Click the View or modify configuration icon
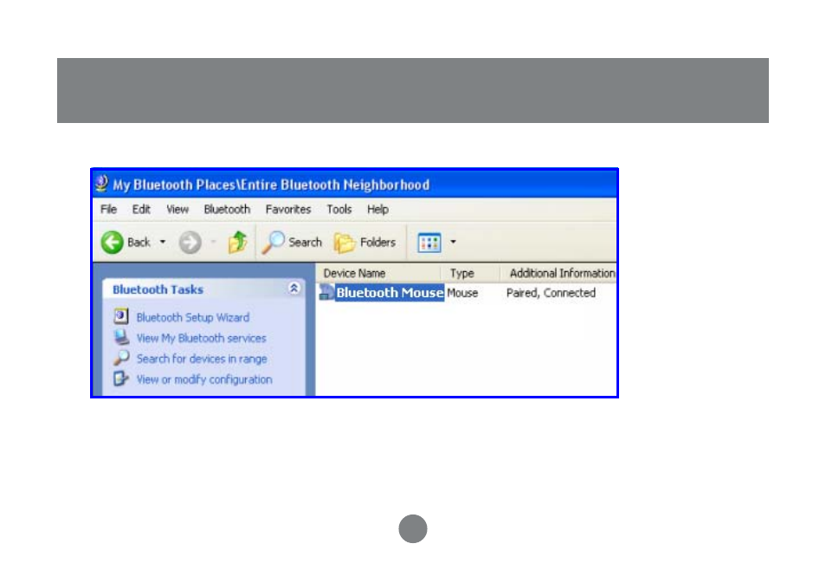Screen dimensions: 826x576 tap(121, 379)
